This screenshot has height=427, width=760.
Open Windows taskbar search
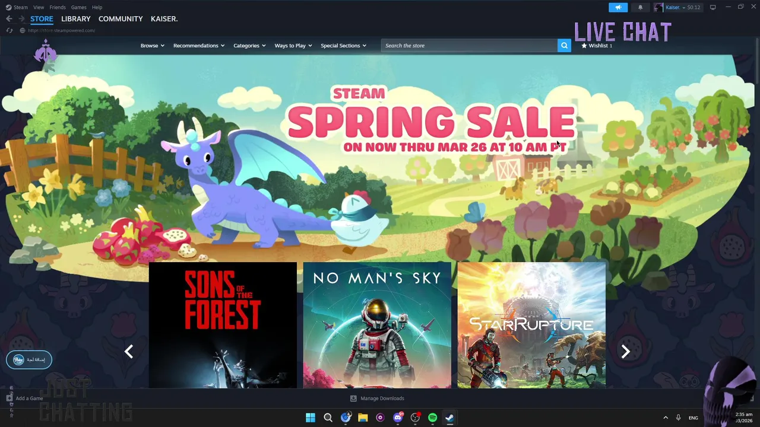[328, 418]
